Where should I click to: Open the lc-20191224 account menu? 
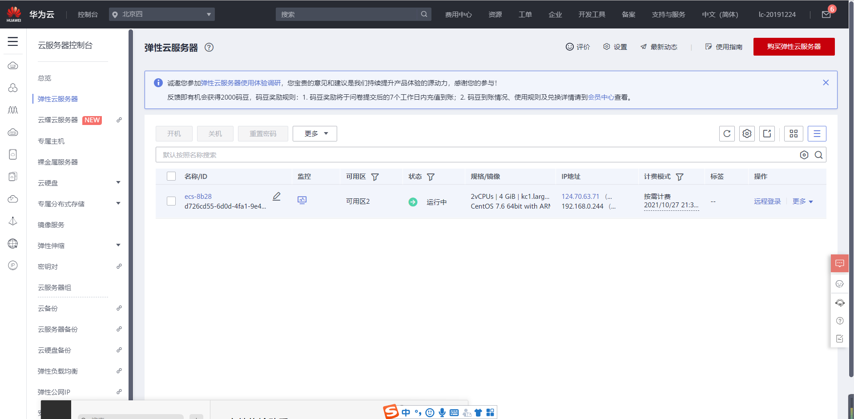777,15
